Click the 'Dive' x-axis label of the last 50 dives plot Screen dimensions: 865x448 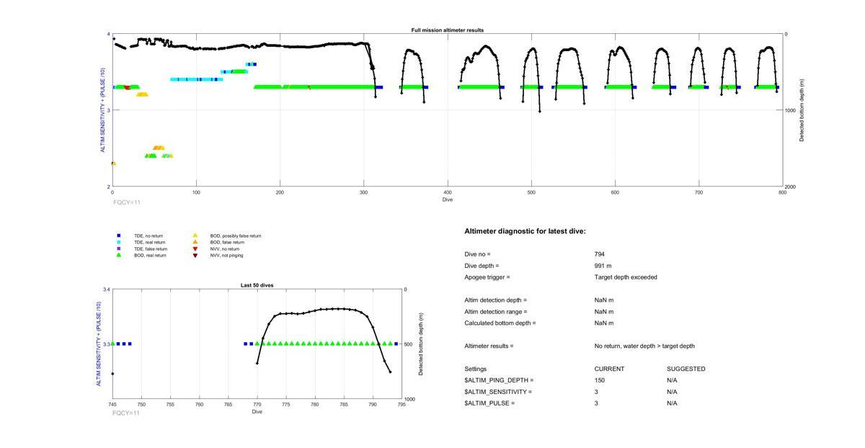point(257,412)
